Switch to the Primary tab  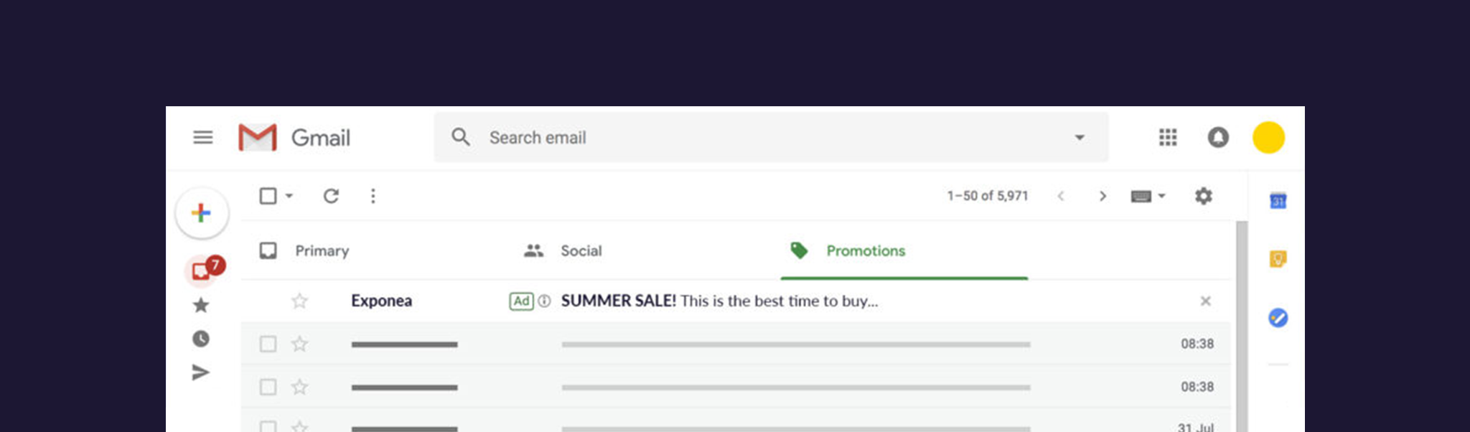322,250
